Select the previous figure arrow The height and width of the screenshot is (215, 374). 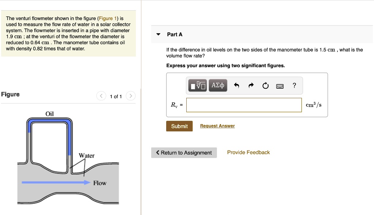pyautogui.click(x=101, y=96)
